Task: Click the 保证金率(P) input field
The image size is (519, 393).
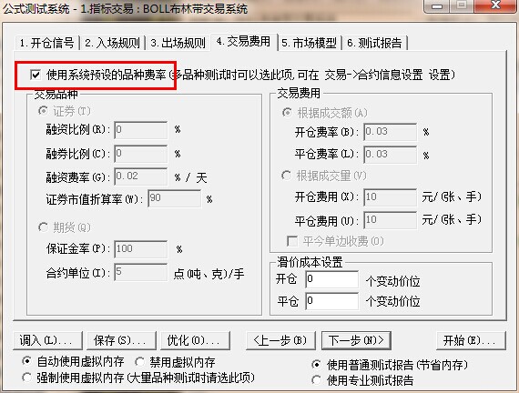Action: [141, 249]
